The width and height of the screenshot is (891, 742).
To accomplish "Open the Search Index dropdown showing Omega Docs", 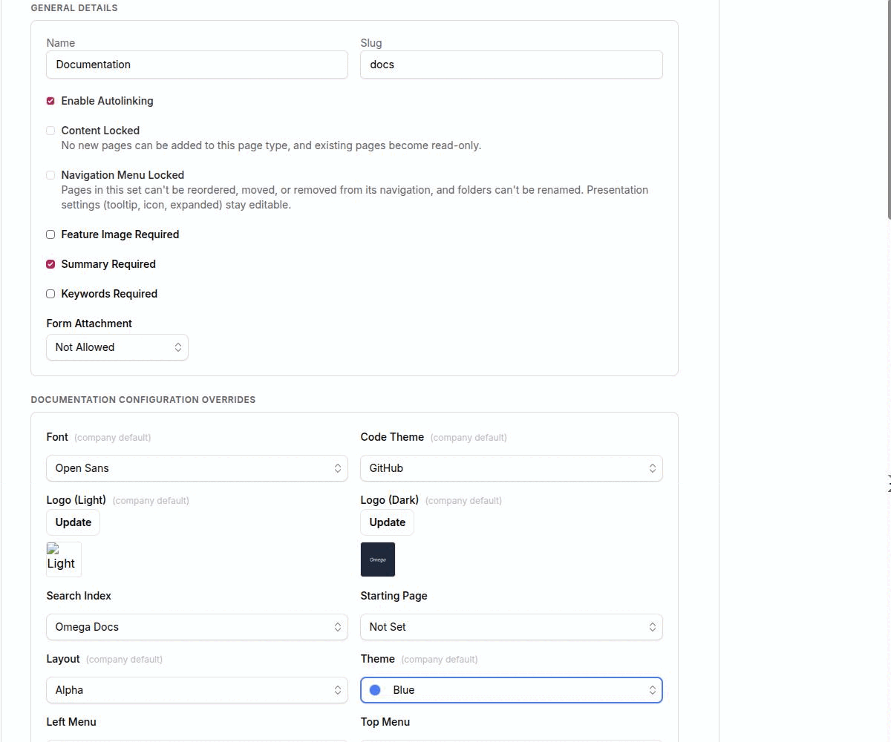I will (x=197, y=627).
